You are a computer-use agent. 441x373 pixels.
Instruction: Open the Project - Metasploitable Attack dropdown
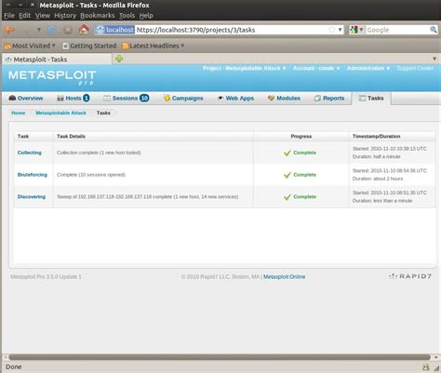point(245,68)
